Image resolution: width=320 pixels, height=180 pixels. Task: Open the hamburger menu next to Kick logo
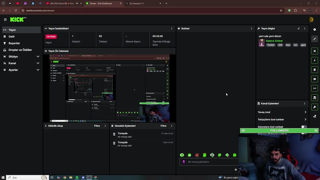pos(5,19)
